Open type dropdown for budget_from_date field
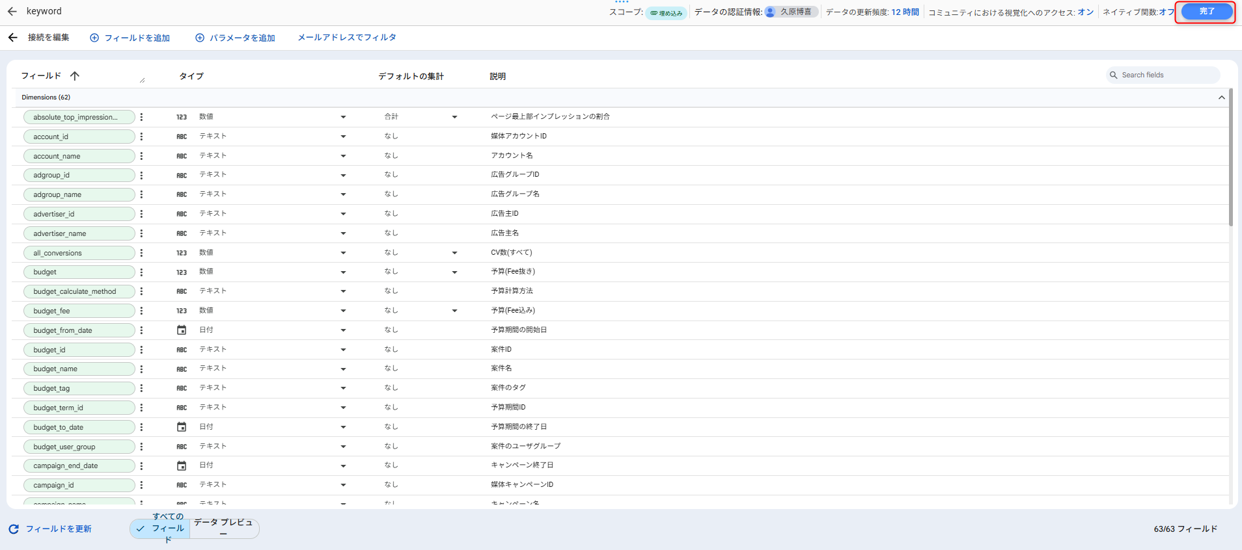This screenshot has width=1242, height=550. (x=343, y=330)
